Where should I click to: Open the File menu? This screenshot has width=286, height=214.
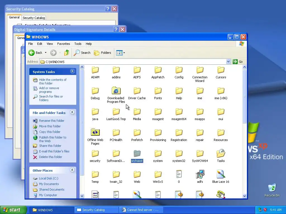[30, 44]
